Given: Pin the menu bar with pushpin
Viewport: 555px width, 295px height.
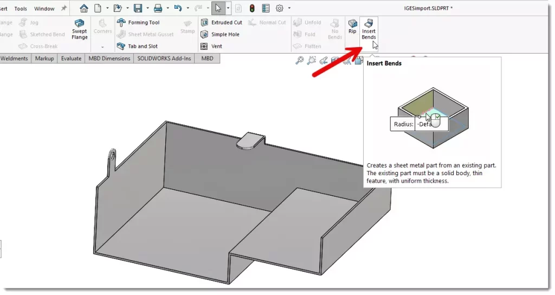Looking at the screenshot, I should click(64, 8).
